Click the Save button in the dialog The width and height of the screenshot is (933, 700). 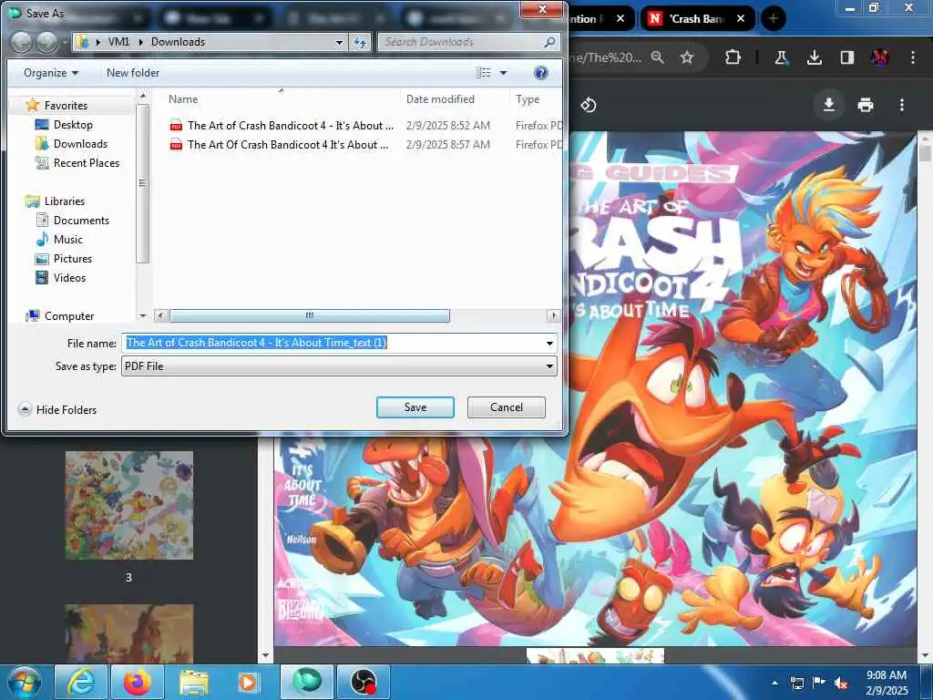[415, 407]
